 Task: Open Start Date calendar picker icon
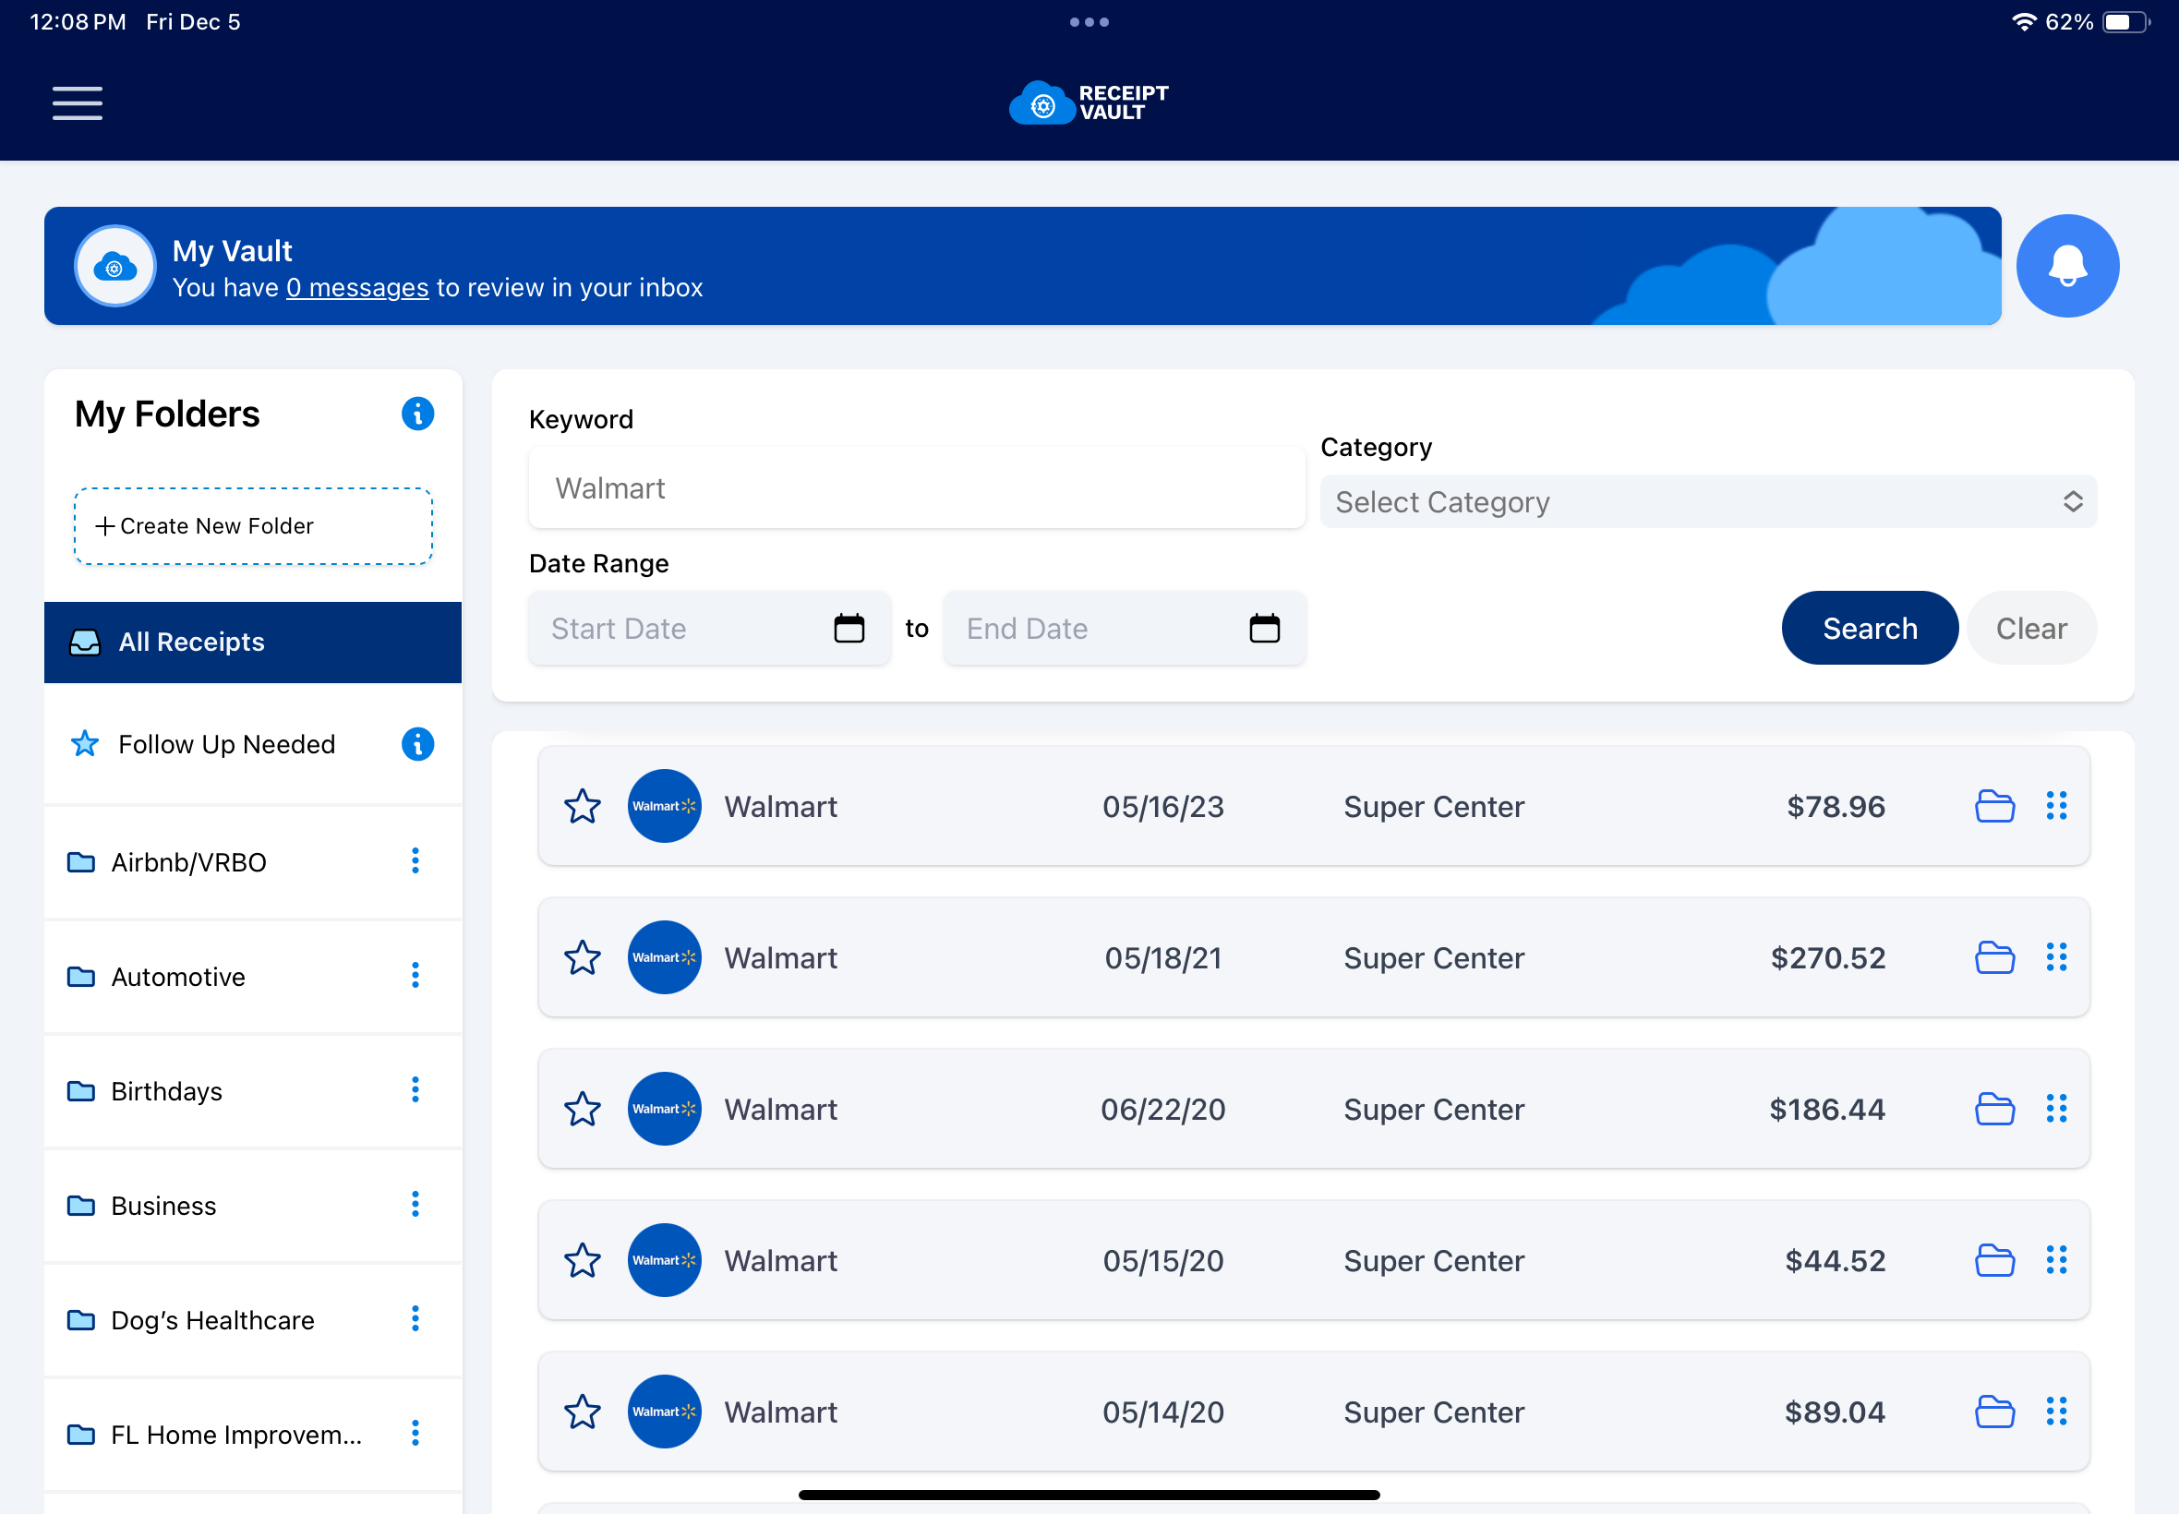point(849,628)
